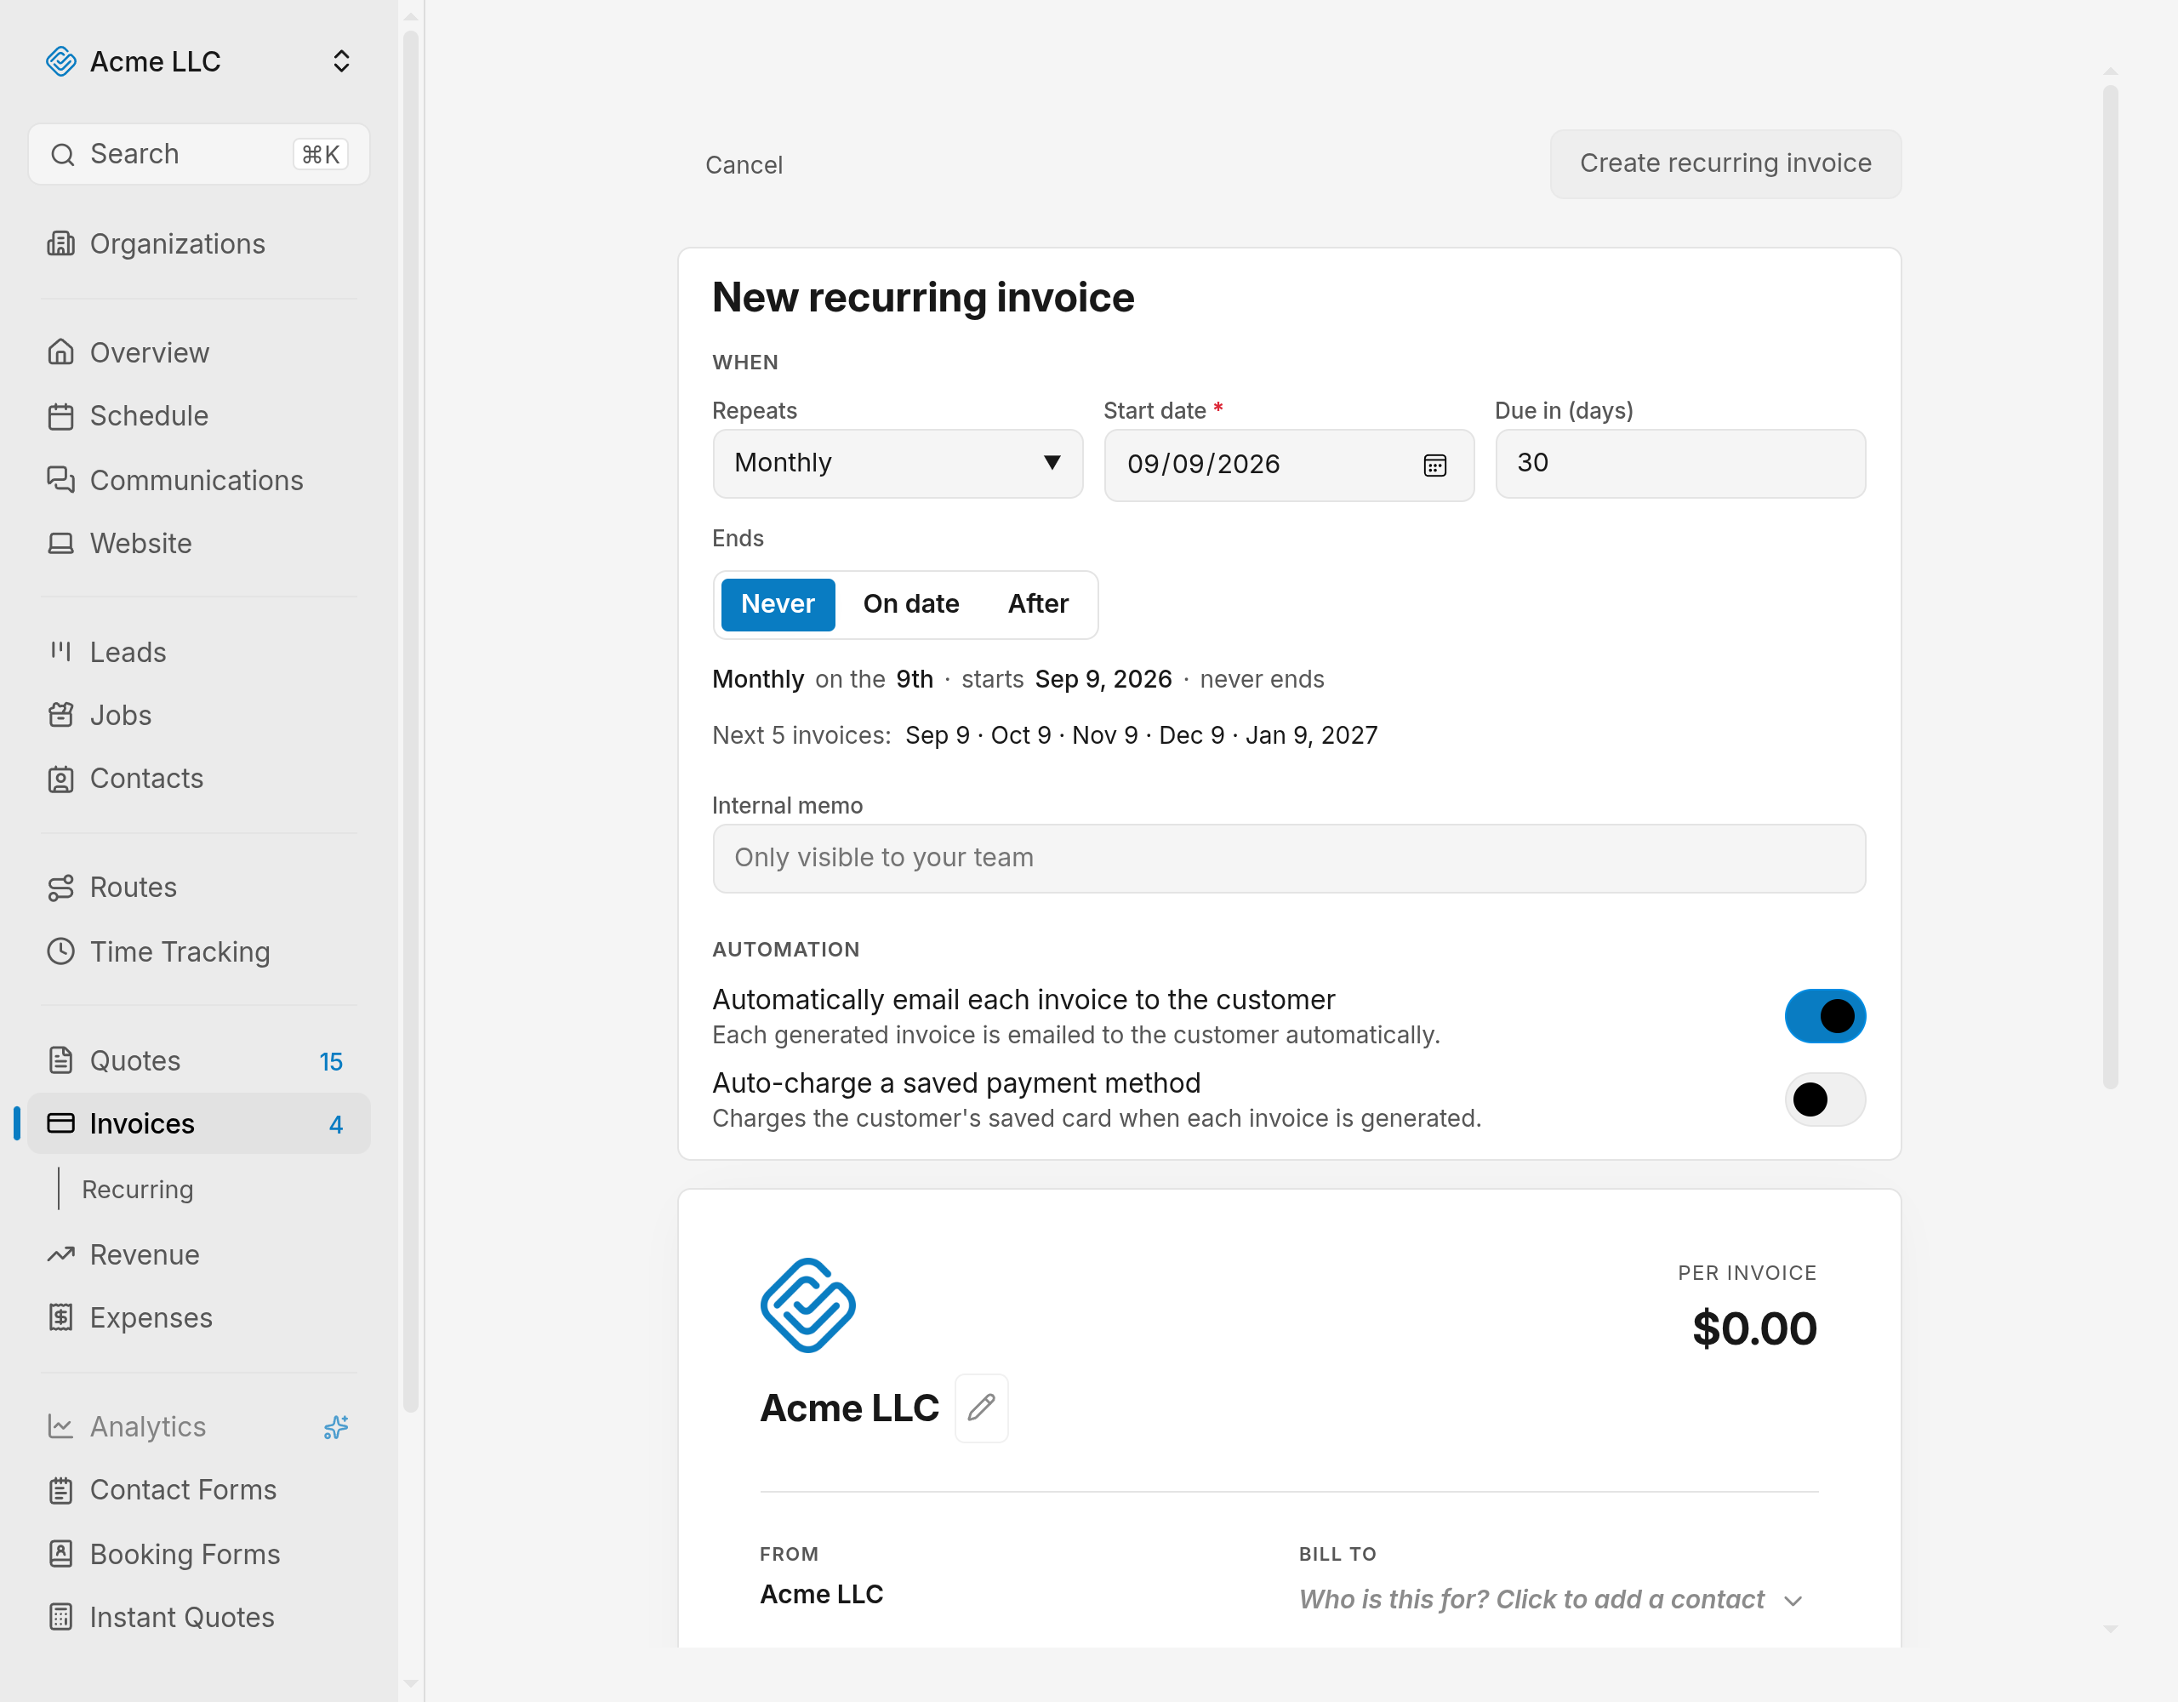2178x1702 pixels.
Task: Click the Website laptop icon
Action: coord(61,544)
